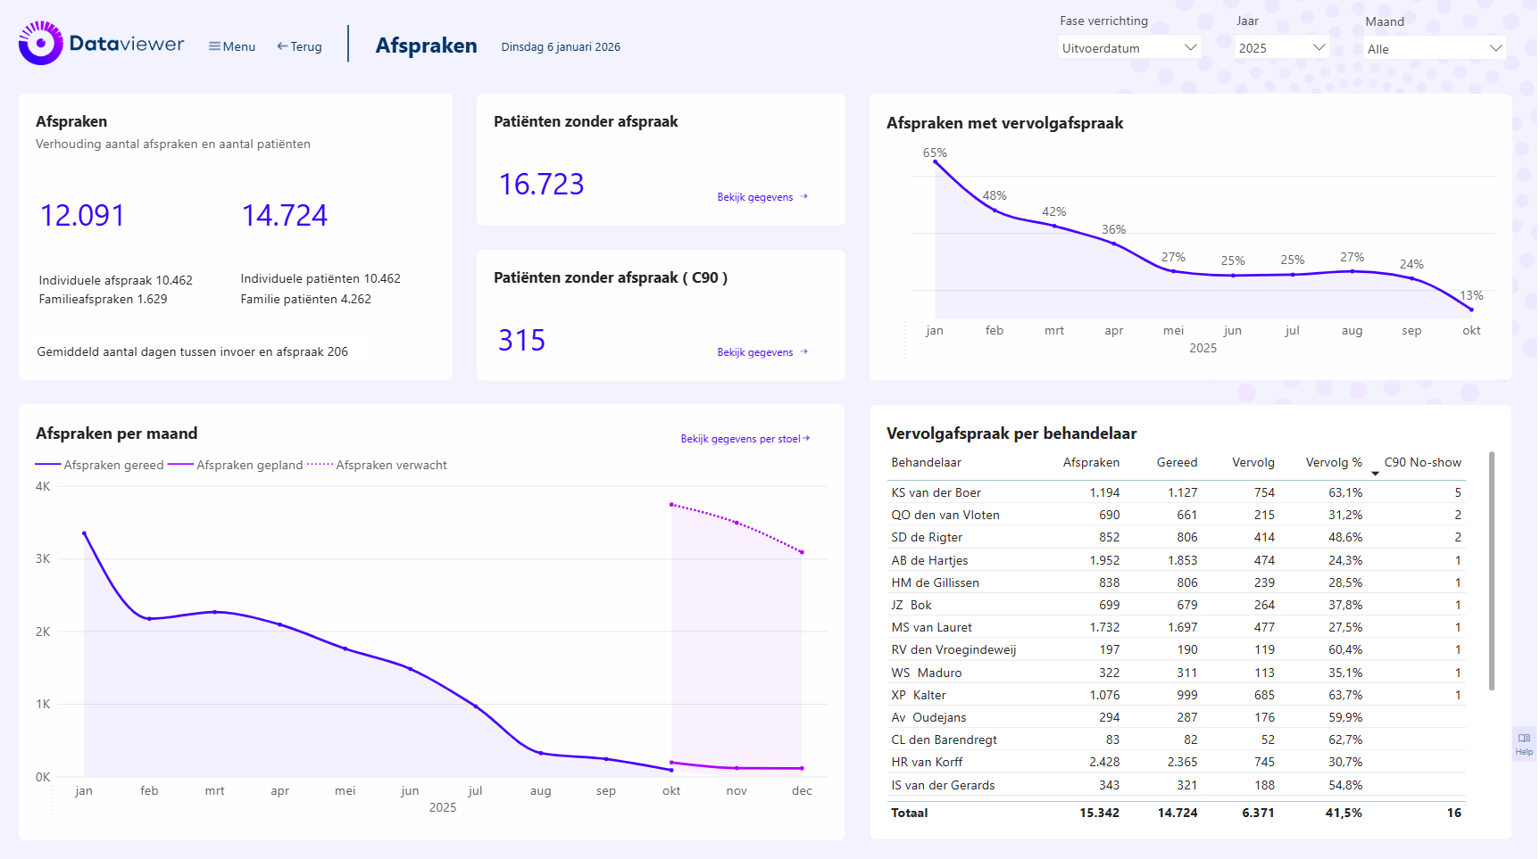This screenshot has width=1540, height=859.
Task: Expand the Jaar 2025 dropdown
Action: (x=1281, y=48)
